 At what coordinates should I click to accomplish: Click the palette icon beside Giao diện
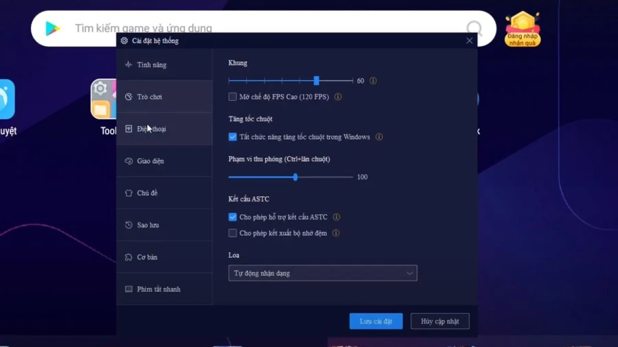point(128,161)
